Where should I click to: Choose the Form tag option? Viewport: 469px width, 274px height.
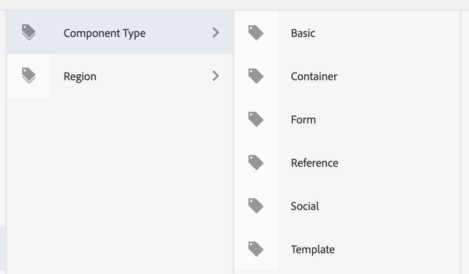(303, 119)
